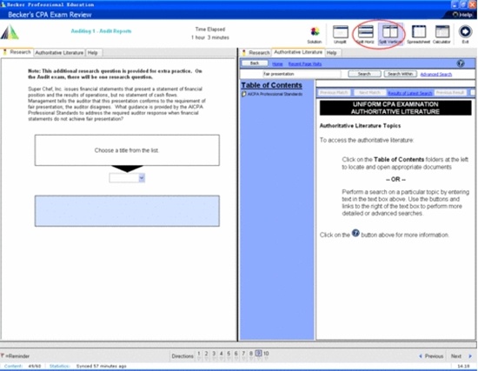
Task: Click the Search button
Action: tap(364, 74)
